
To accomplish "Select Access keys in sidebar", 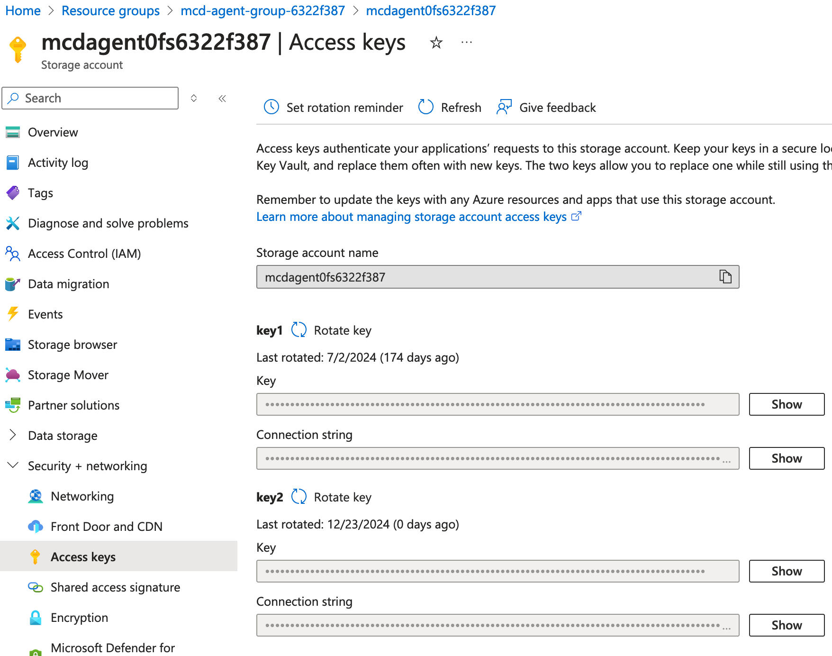I will point(118,556).
